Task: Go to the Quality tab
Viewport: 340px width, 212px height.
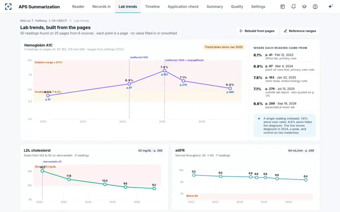Action: pos(237,7)
